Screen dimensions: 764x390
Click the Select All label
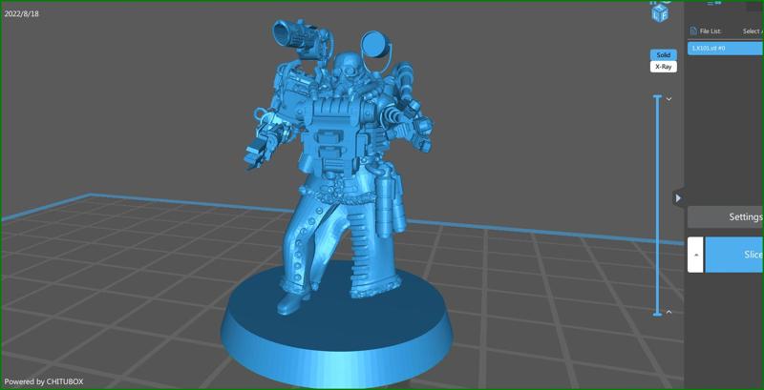click(753, 31)
